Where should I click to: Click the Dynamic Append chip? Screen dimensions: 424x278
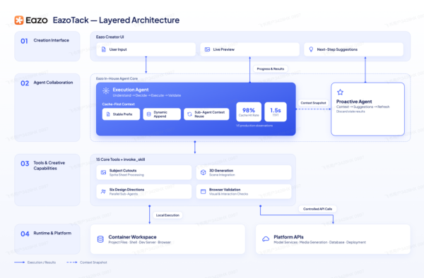click(162, 114)
